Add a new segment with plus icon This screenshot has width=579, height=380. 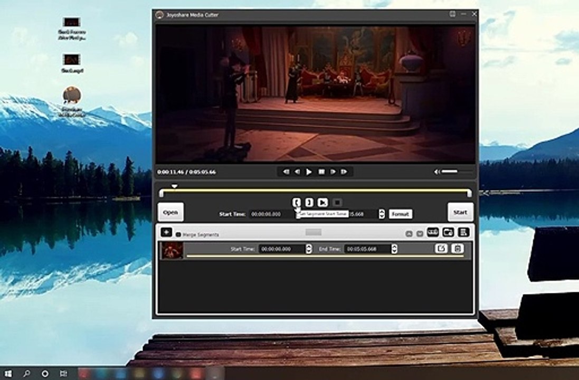(166, 232)
